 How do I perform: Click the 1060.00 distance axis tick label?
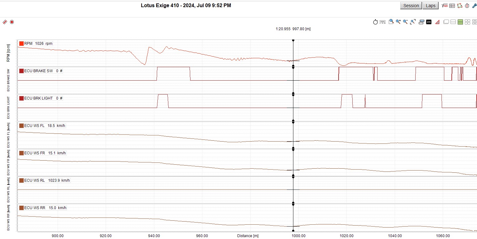tap(443, 236)
